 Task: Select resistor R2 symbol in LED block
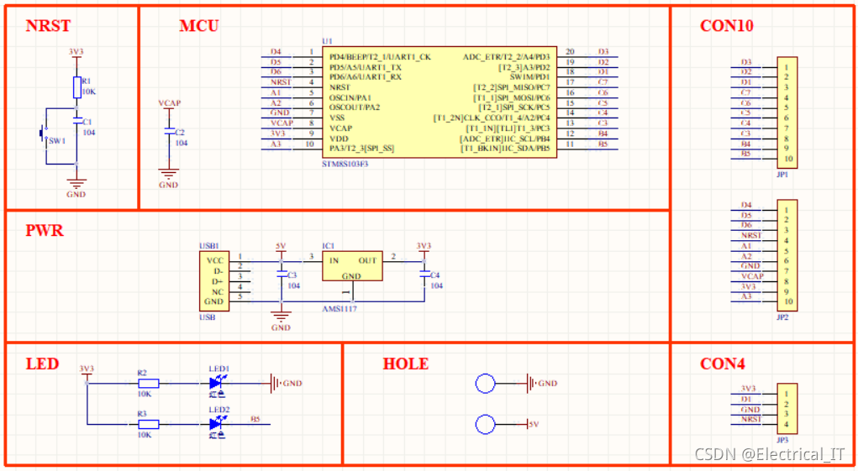coord(148,384)
